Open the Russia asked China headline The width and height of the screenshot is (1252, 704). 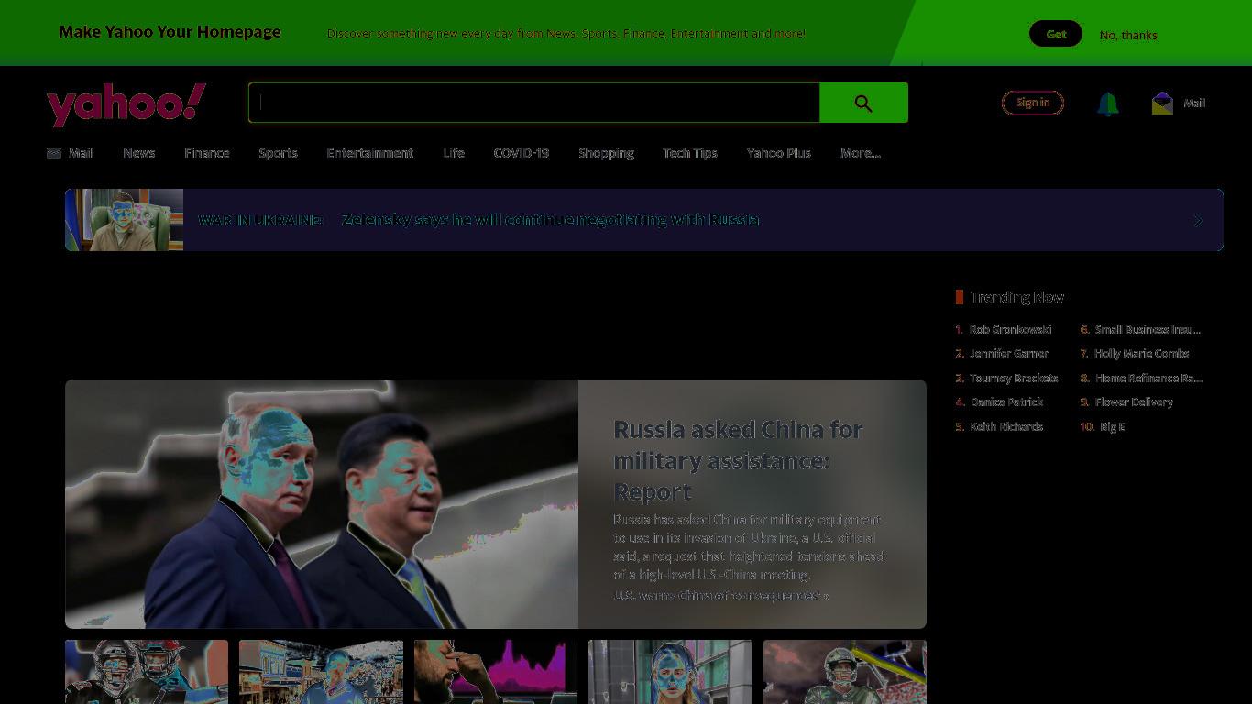[739, 460]
